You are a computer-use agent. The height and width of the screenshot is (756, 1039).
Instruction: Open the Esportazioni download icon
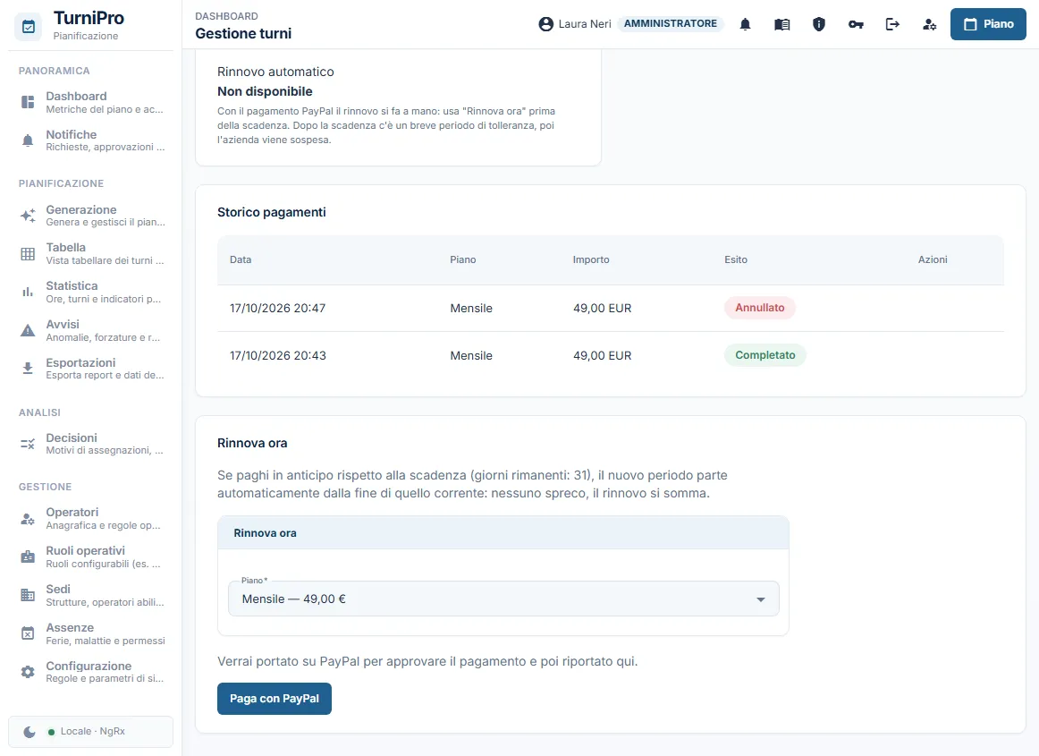pyautogui.click(x=28, y=369)
